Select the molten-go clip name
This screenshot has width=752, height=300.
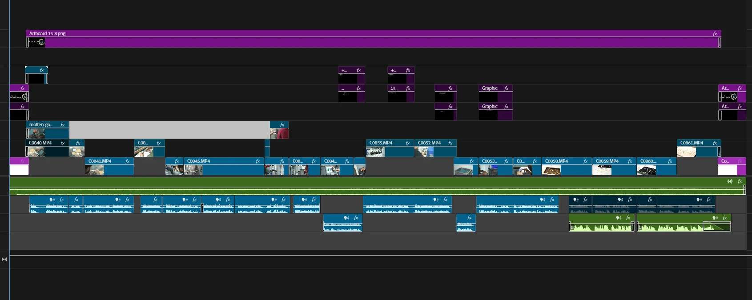tap(41, 125)
